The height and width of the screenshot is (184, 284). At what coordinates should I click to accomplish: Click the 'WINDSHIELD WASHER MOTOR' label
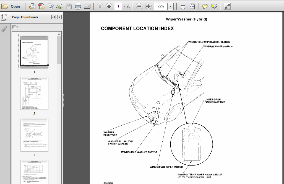[139, 152]
